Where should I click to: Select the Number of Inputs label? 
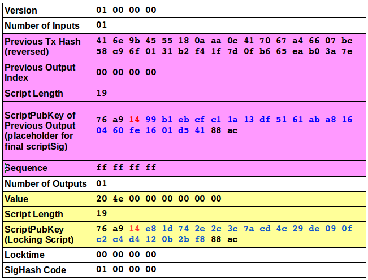point(42,25)
